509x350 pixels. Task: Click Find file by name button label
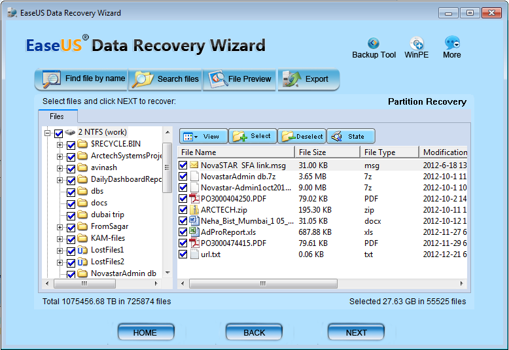(95, 79)
